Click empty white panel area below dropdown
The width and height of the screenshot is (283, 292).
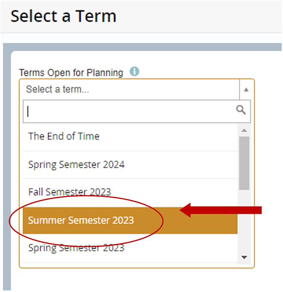tap(138, 279)
